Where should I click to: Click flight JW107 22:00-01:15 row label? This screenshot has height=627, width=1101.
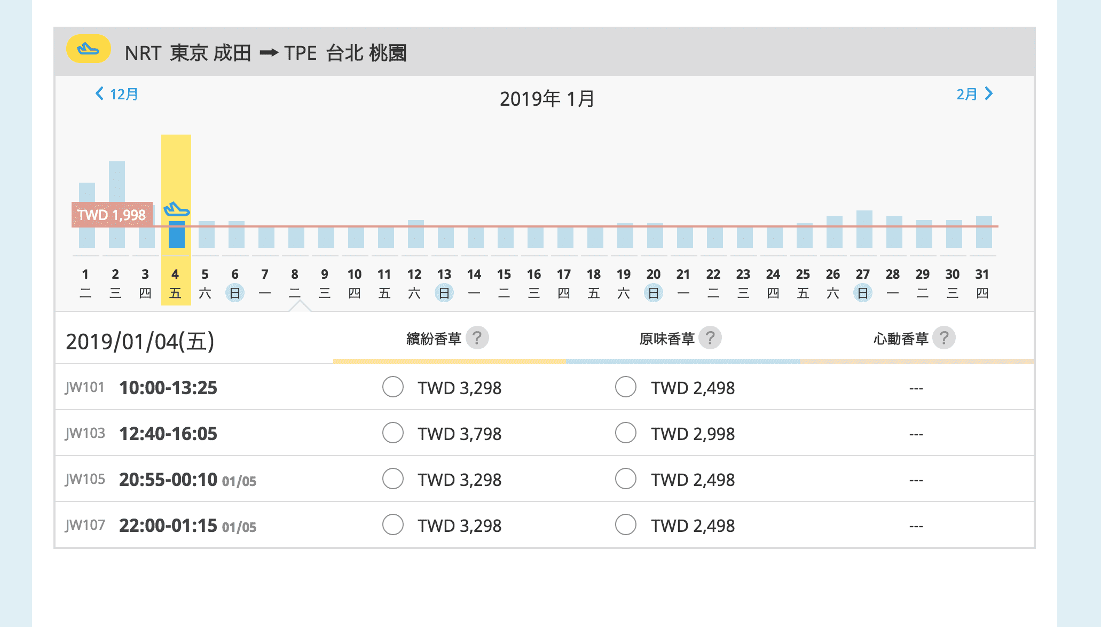click(161, 525)
